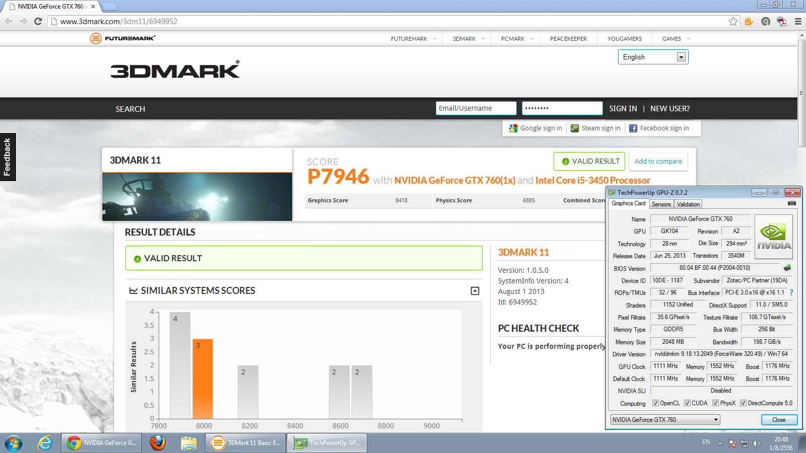
Task: Click the page vertical scrollbar thumb
Action: (801, 93)
